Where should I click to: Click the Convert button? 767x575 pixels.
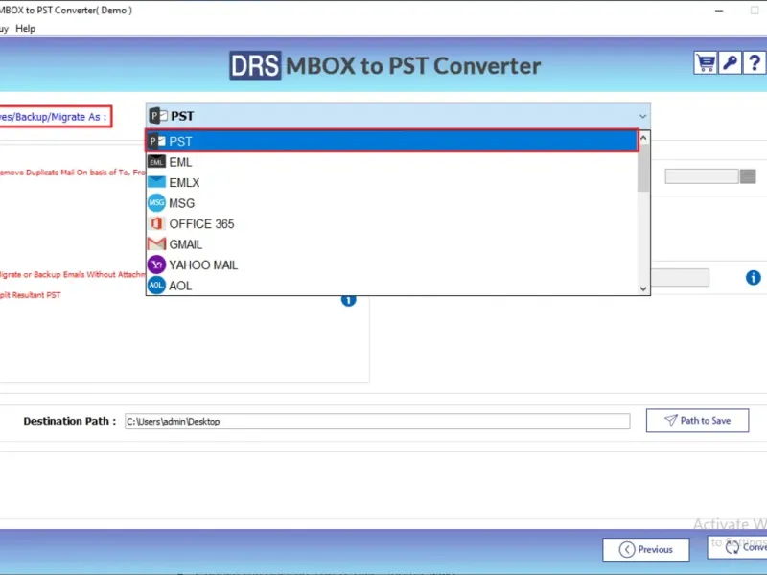(737, 547)
